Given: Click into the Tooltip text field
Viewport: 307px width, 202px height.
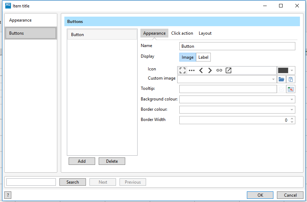Looking at the screenshot, I should click(228, 89).
